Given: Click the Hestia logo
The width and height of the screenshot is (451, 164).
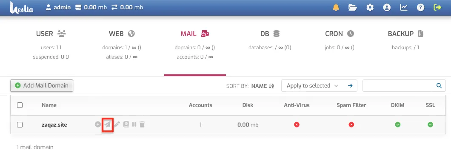Looking at the screenshot, I should point(22,8).
